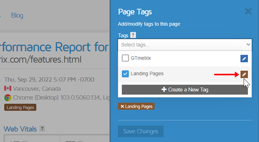Open Web Vitals help question mark

coord(42,129)
